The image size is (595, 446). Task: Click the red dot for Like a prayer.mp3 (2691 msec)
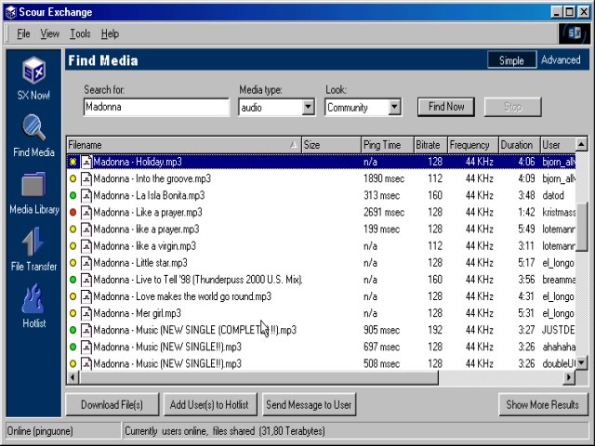[73, 213]
